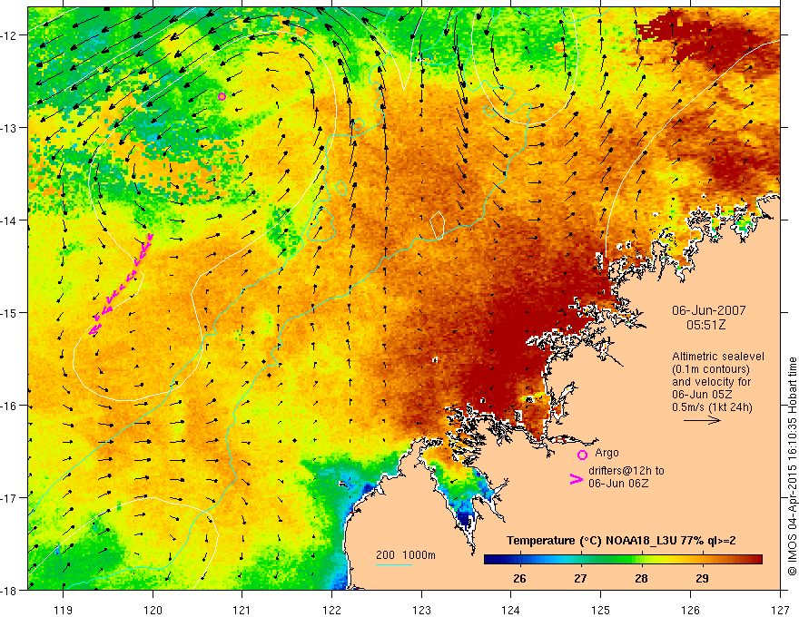Click the 'Altimetric sealevel' caption line
Screen dimensions: 799x617
coord(718,357)
